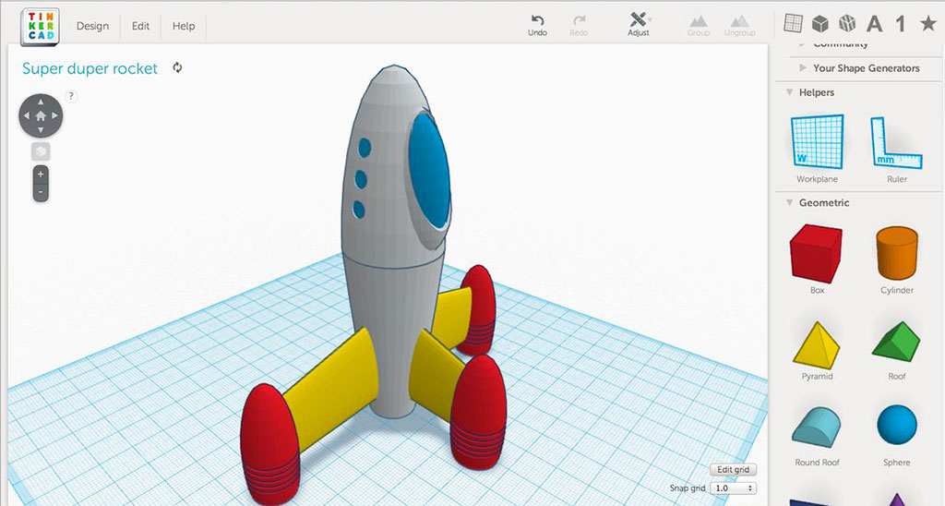The image size is (945, 506).
Task: Open the Help menu
Action: [x=184, y=26]
